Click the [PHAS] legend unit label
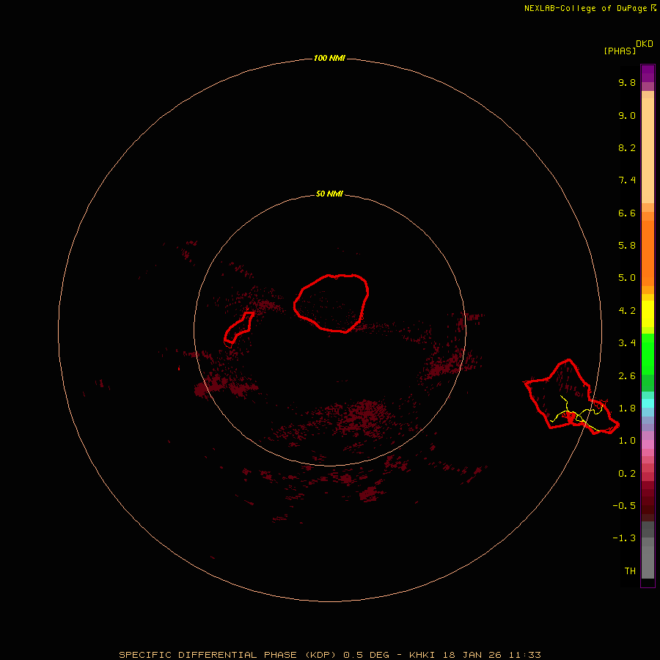Screen dimensions: 660x660 click(x=620, y=51)
